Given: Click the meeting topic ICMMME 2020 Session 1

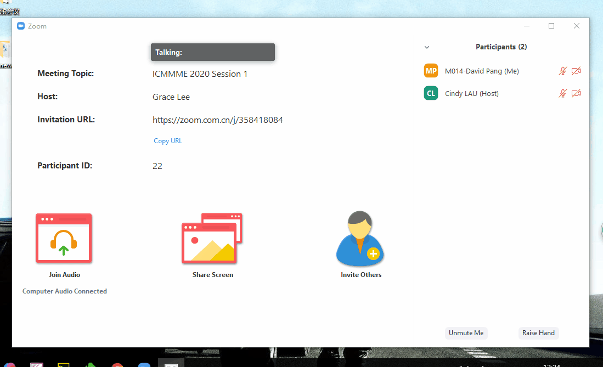Looking at the screenshot, I should [x=200, y=74].
